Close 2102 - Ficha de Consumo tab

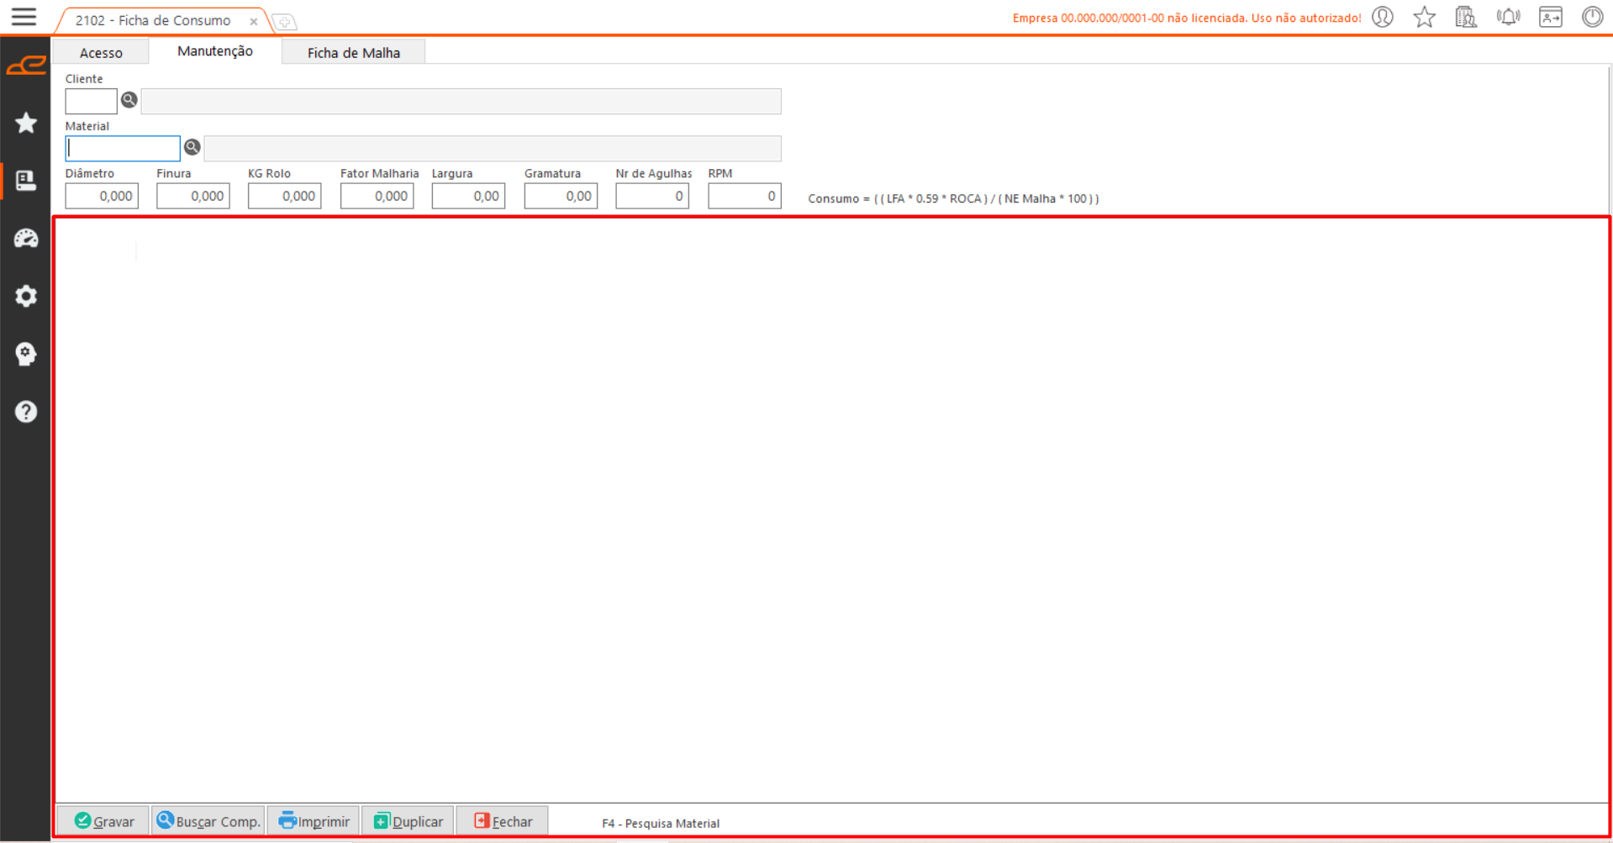coord(253,22)
